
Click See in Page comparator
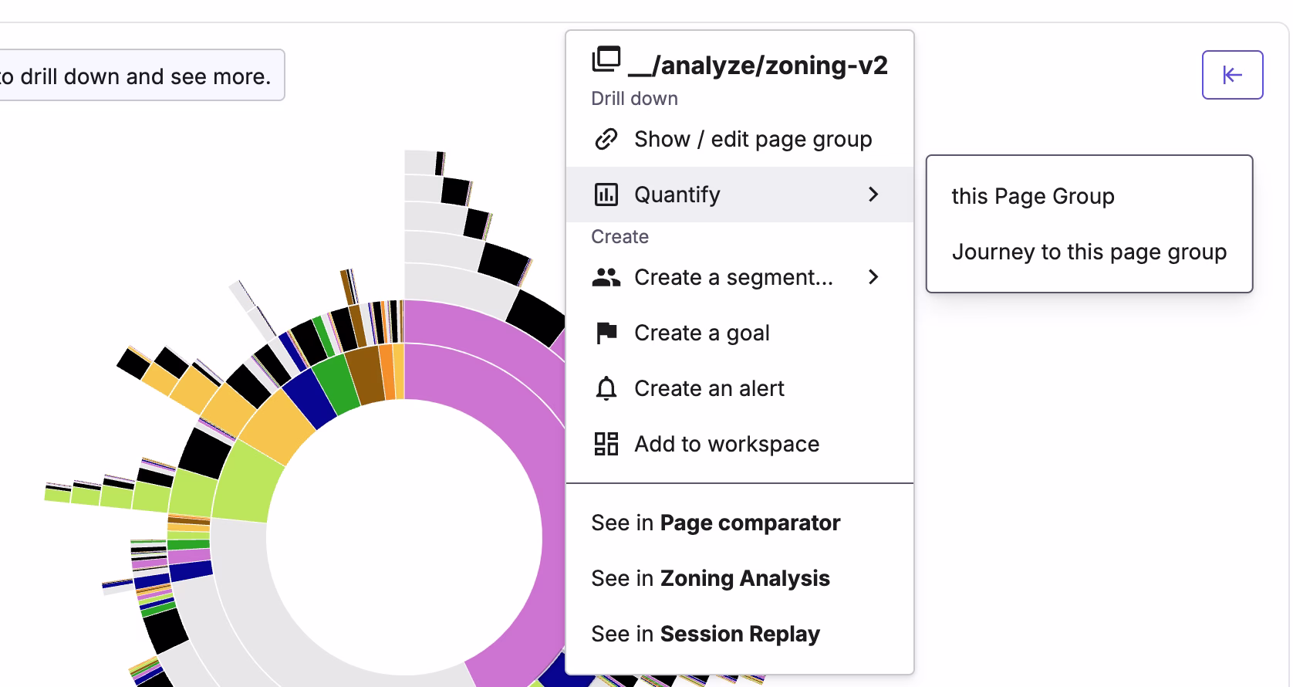(716, 523)
